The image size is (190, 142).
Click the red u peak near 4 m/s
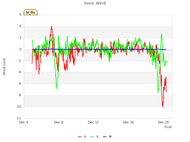pyautogui.click(x=52, y=26)
